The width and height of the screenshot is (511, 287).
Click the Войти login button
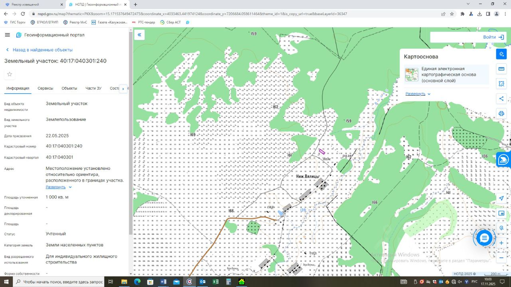pos(493,37)
